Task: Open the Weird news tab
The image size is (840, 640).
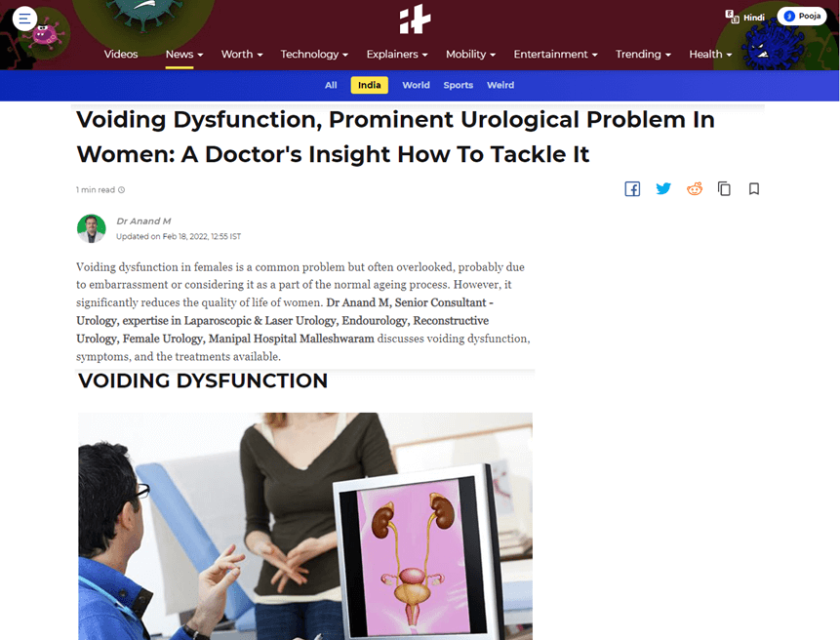Action: pyautogui.click(x=500, y=85)
